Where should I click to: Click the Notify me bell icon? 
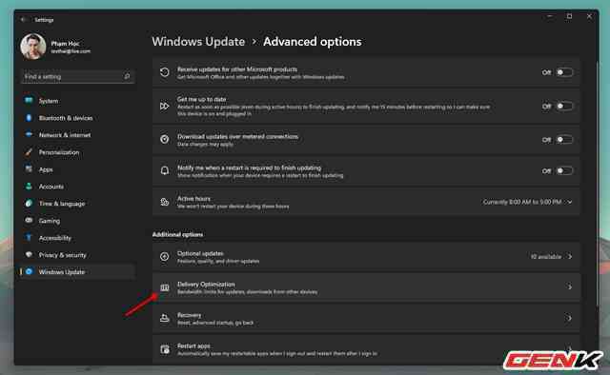165,170
